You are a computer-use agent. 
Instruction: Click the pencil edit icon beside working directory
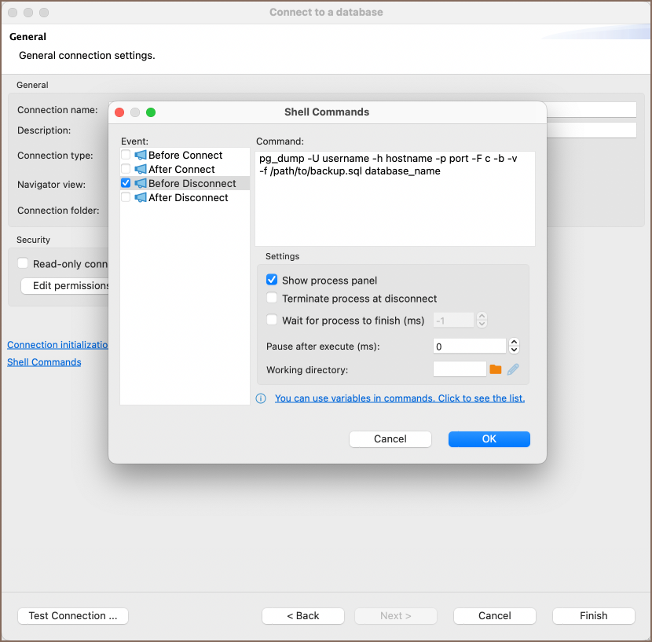click(513, 369)
